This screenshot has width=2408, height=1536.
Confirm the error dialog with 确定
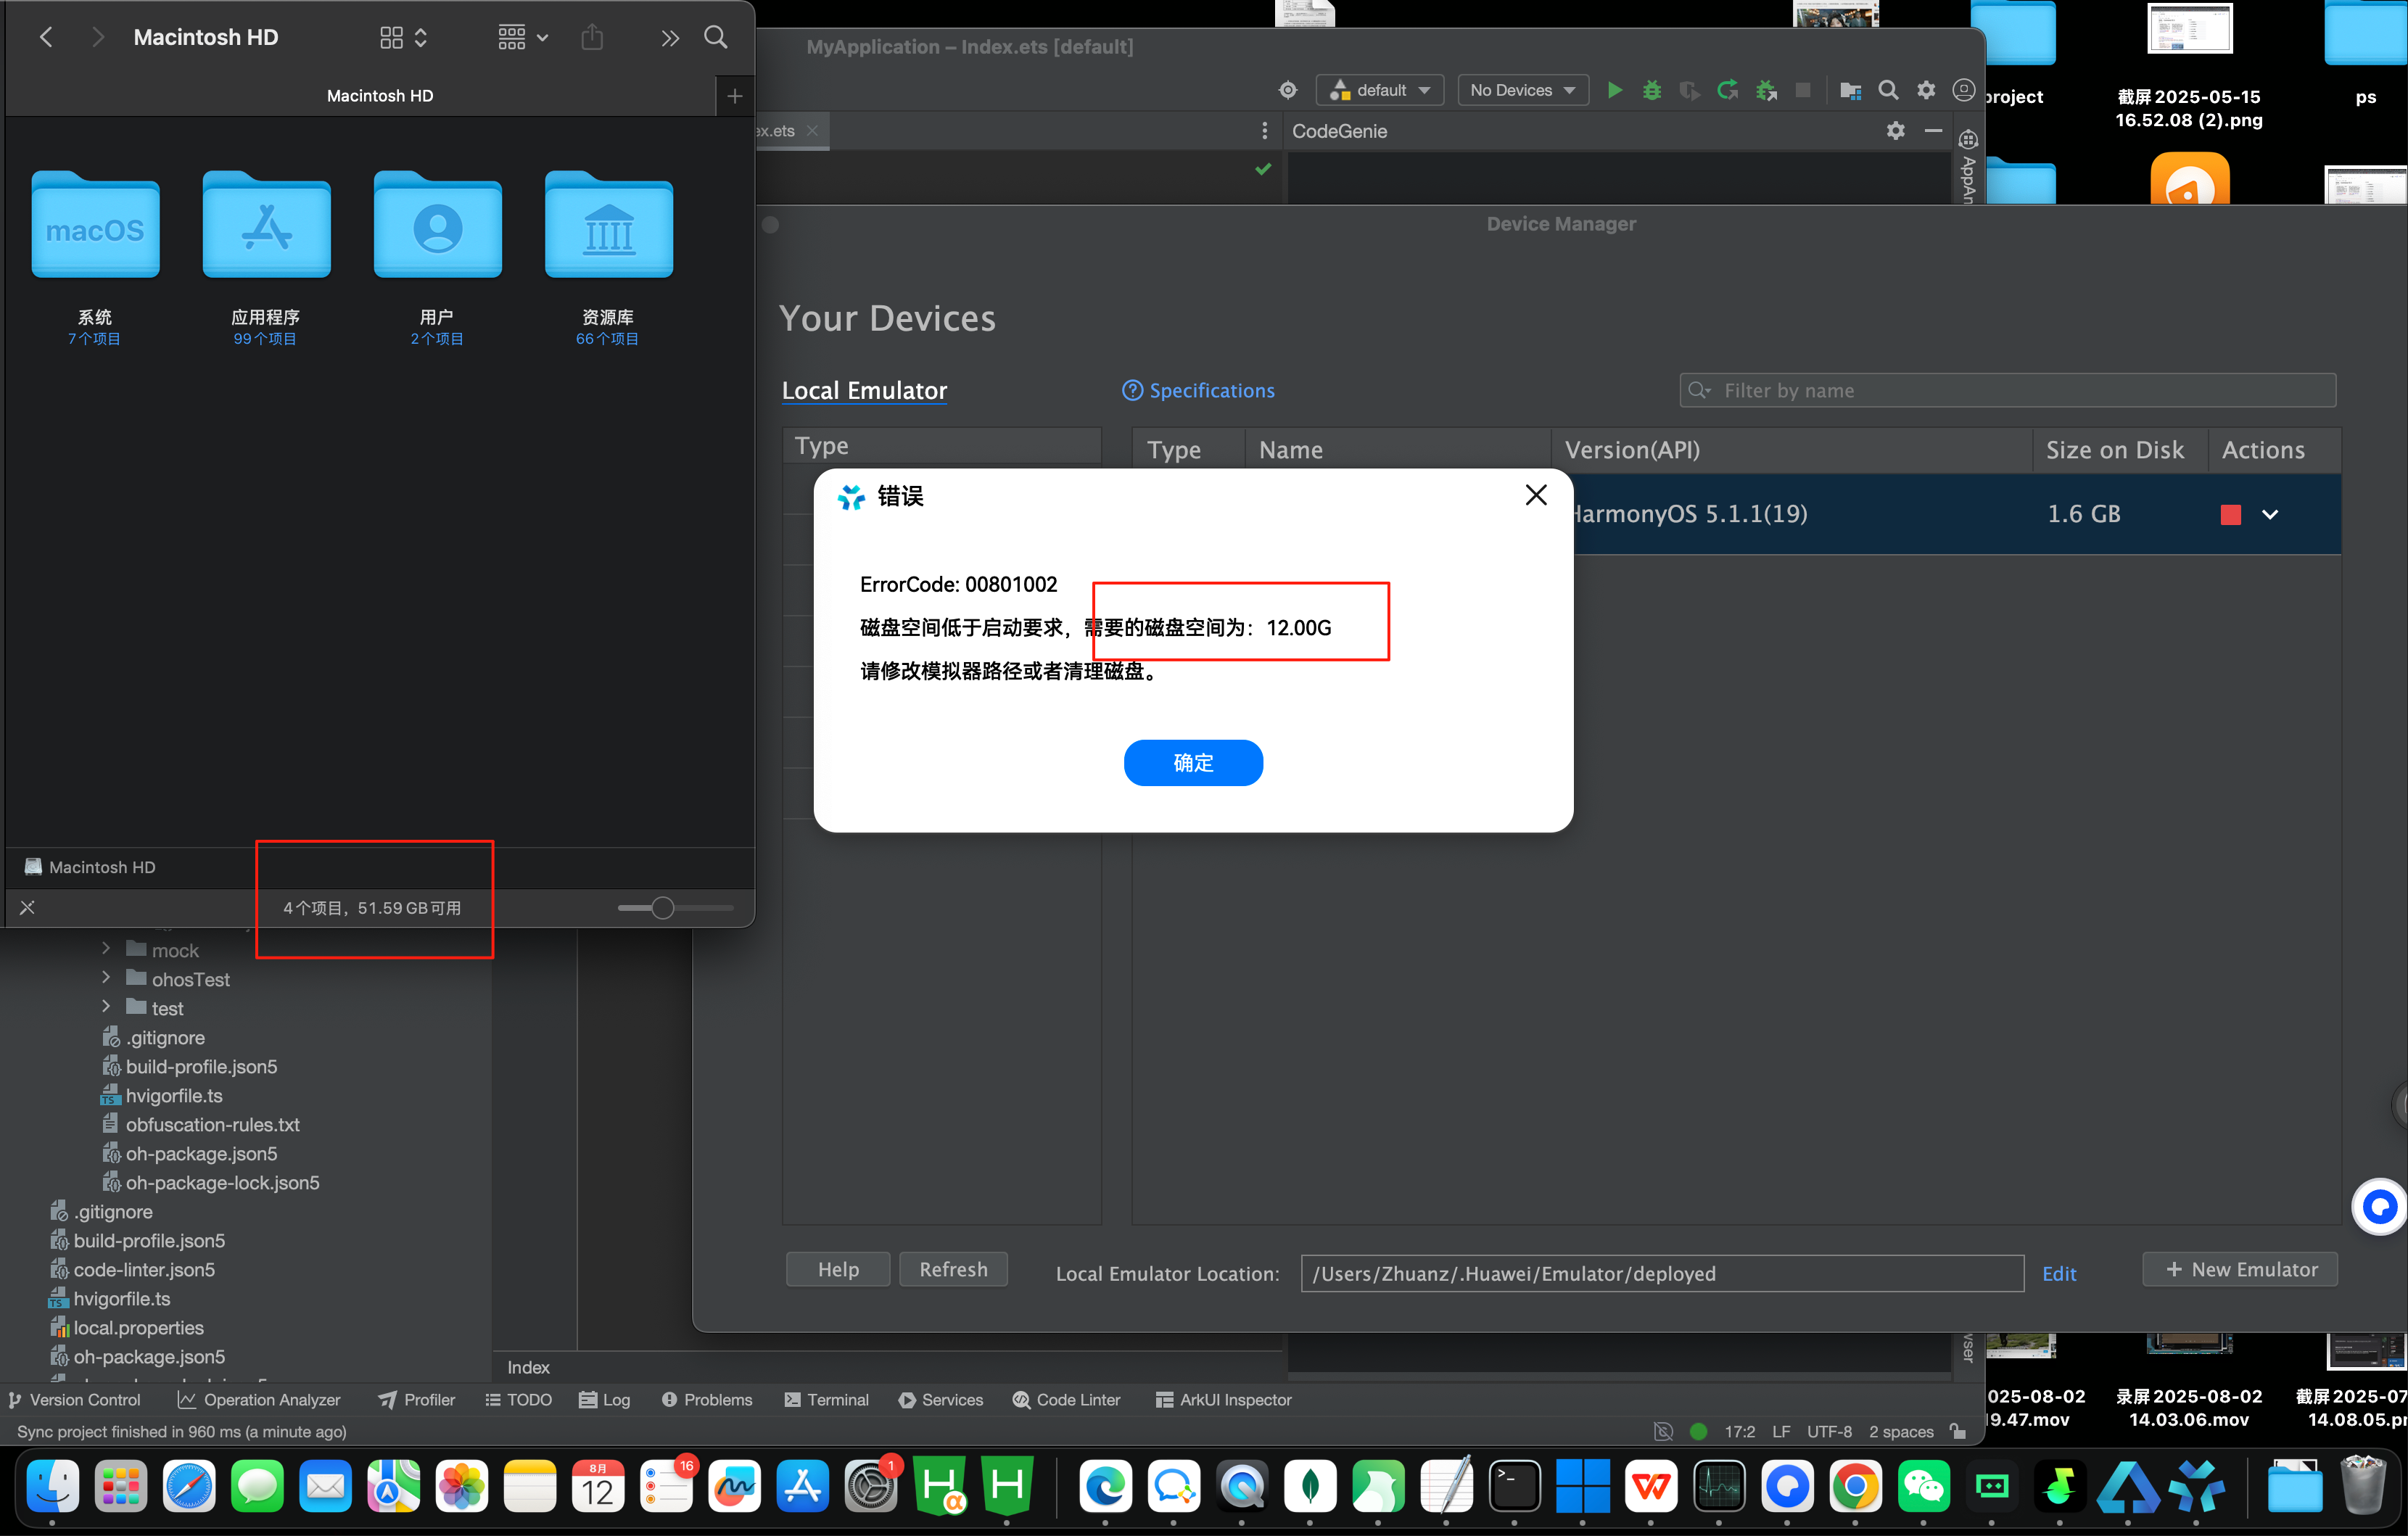(x=1193, y=763)
